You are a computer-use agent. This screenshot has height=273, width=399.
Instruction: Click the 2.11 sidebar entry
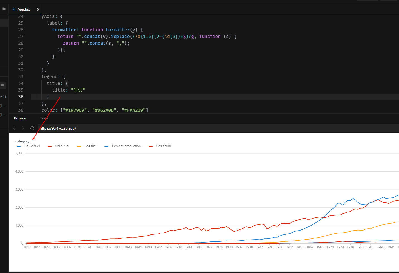coord(3,97)
